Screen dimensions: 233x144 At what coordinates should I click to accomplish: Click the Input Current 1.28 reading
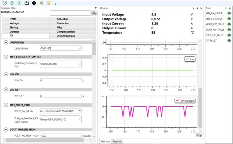[155, 24]
